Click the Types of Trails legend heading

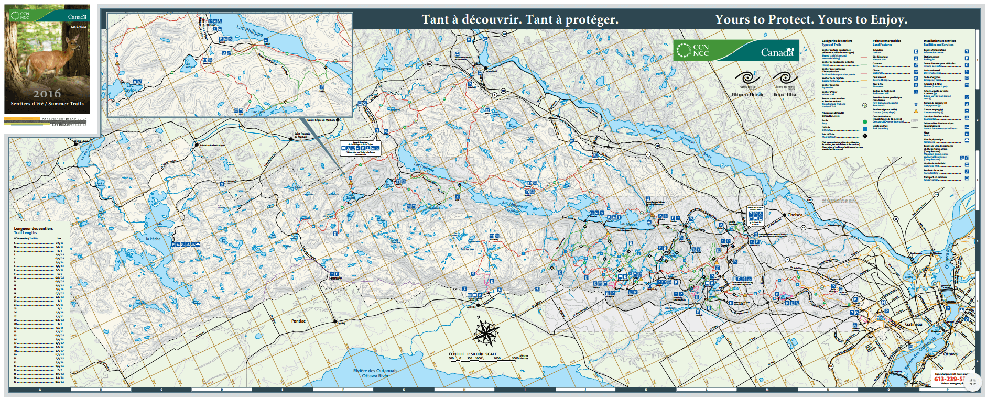pos(831,45)
